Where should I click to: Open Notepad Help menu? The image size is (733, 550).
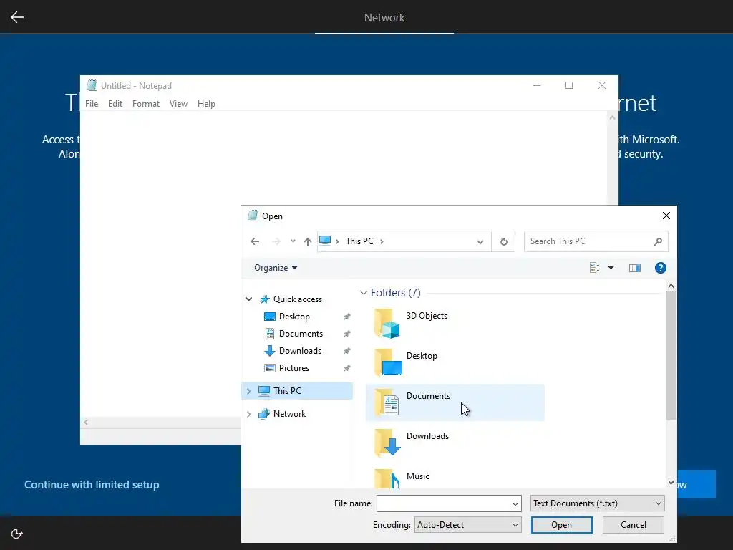(206, 104)
